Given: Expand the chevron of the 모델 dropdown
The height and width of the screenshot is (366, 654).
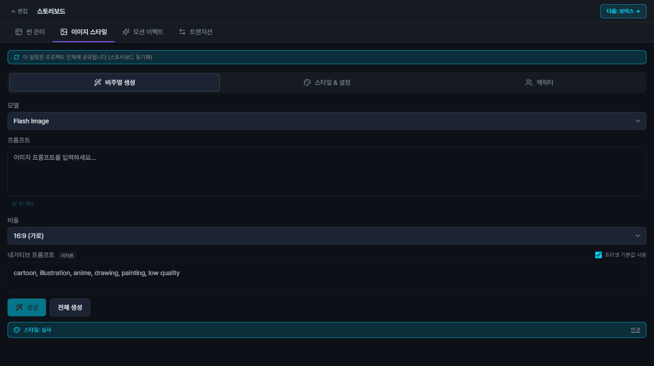Looking at the screenshot, I should (x=638, y=121).
